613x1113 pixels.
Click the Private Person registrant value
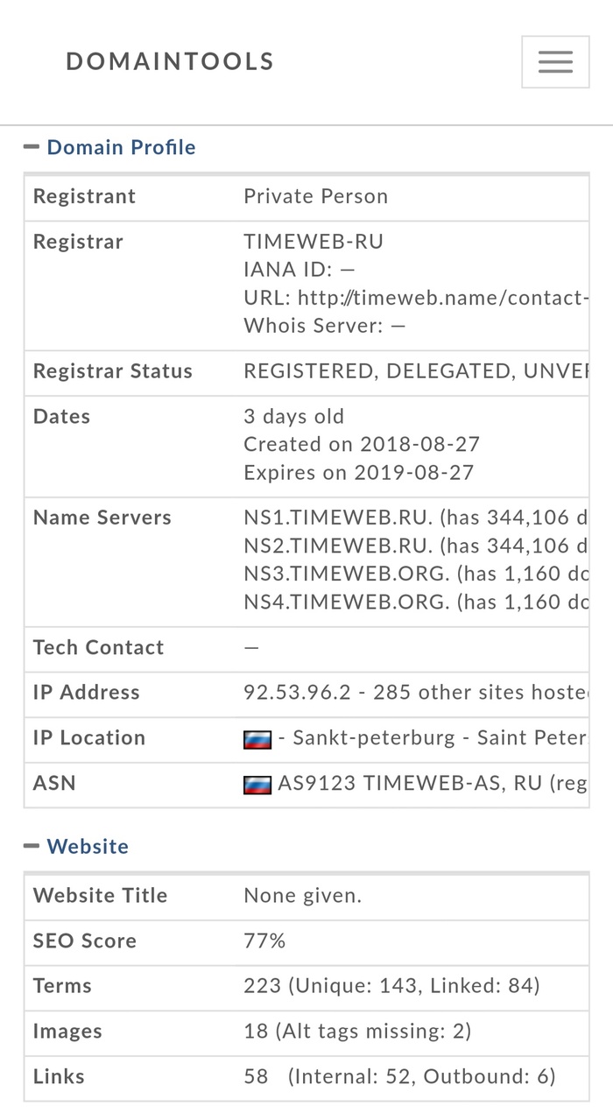coord(315,196)
